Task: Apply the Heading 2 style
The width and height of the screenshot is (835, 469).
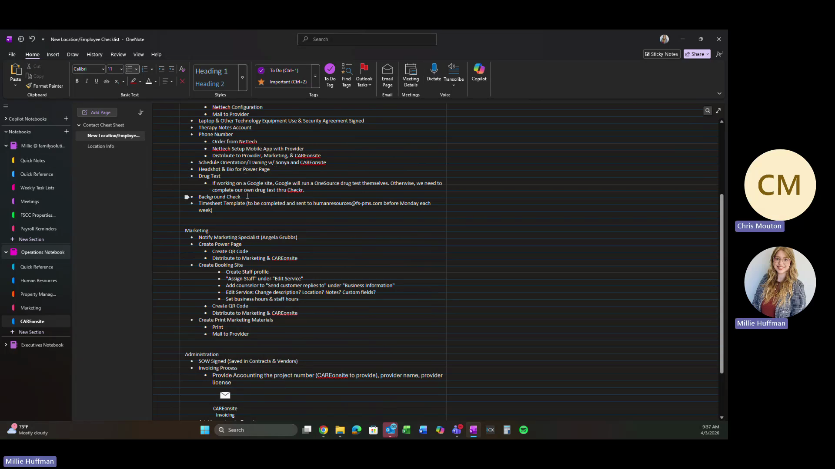Action: click(x=210, y=84)
